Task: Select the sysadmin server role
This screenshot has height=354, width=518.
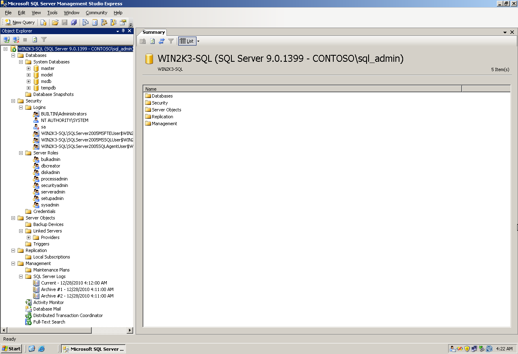Action: point(50,205)
